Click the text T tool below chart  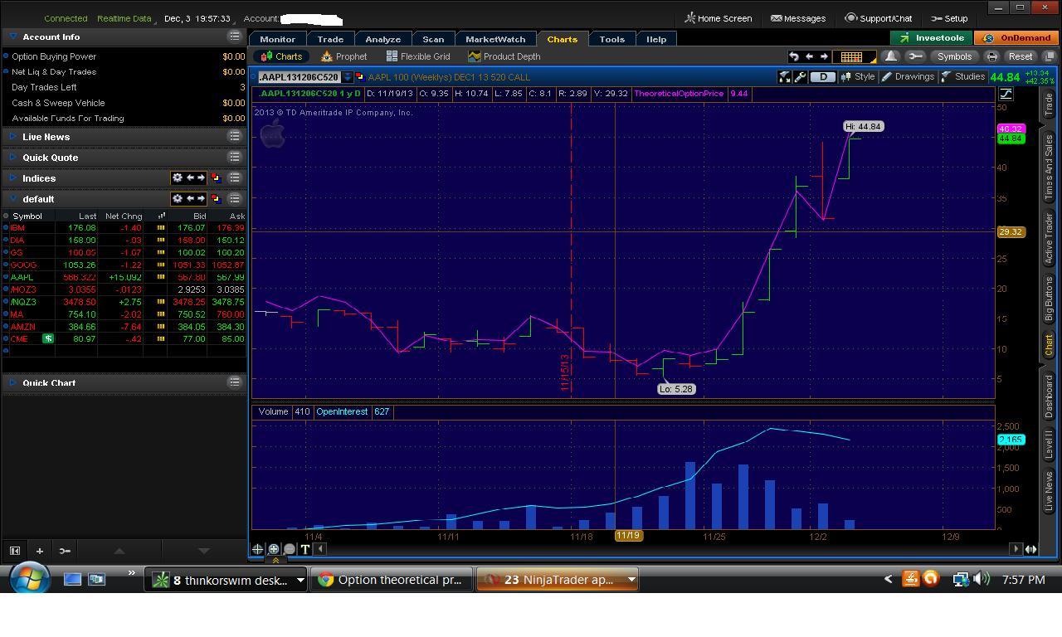pyautogui.click(x=304, y=549)
